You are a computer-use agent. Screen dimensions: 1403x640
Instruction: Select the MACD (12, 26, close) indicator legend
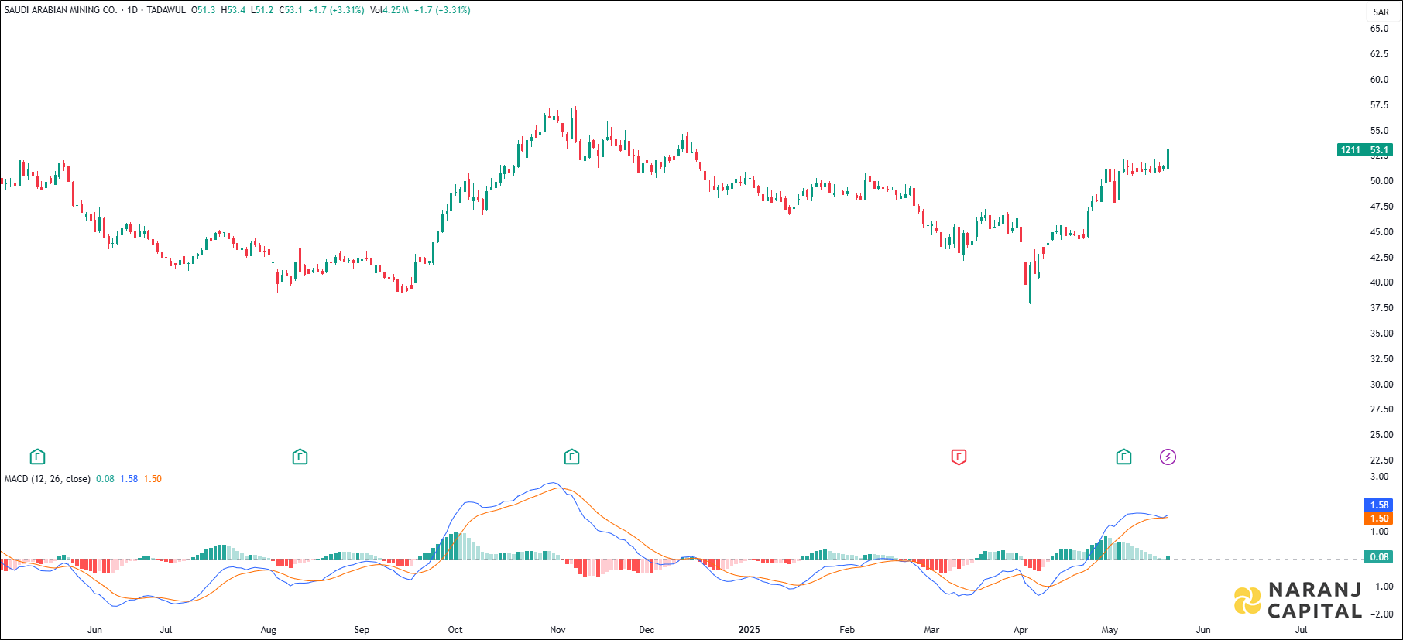[47, 479]
